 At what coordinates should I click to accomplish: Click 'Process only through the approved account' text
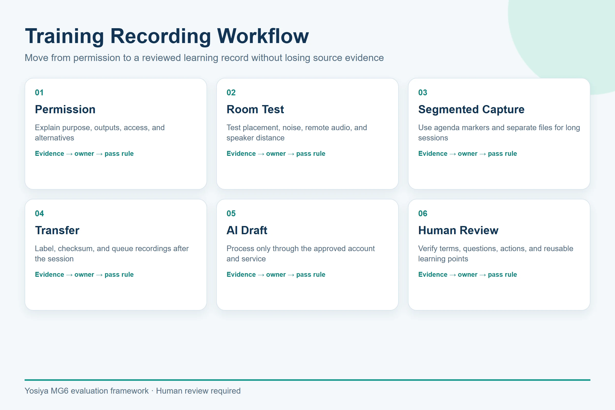coord(301,253)
